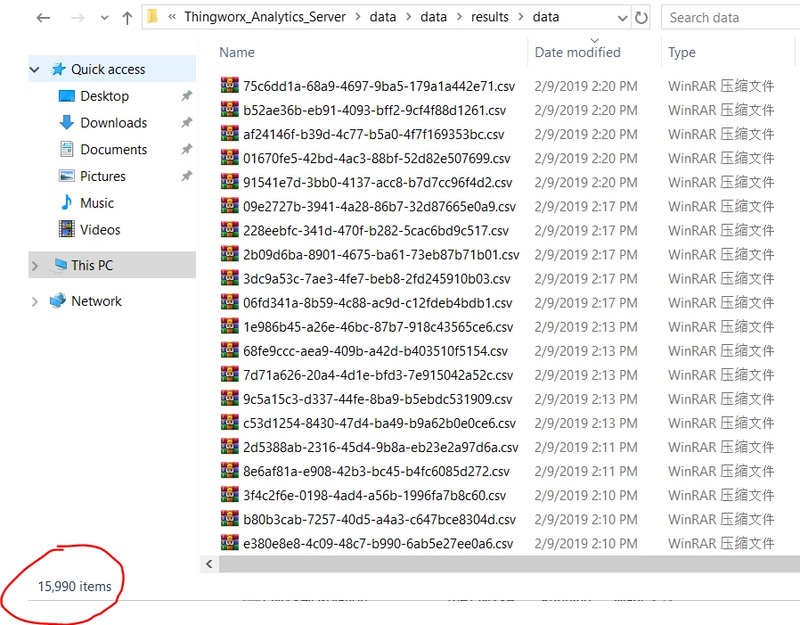Click the 15,990 items status text

75,586
